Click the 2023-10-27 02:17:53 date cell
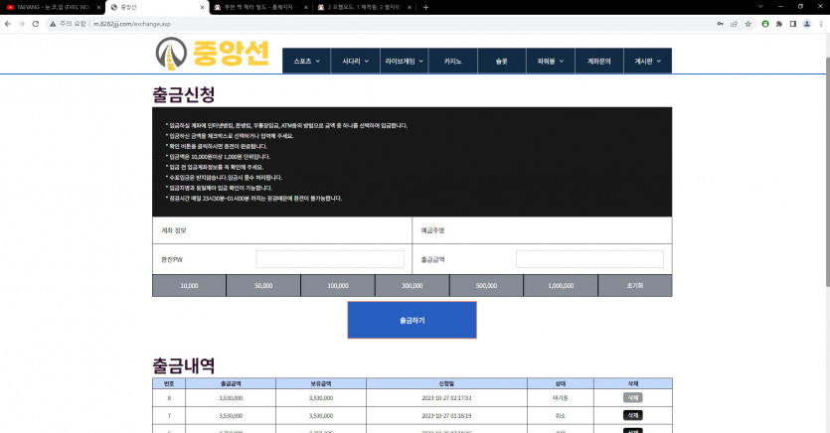Screen dimensions: 830x433 coord(446,398)
